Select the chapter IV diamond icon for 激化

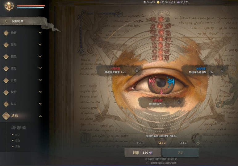(x=6, y=68)
